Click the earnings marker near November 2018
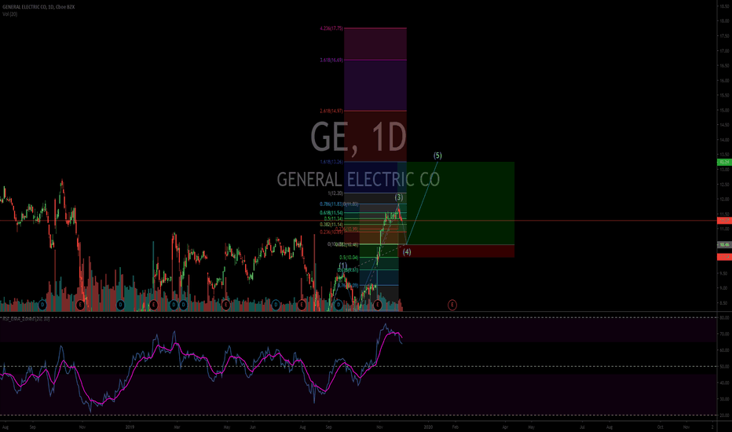 coord(80,305)
